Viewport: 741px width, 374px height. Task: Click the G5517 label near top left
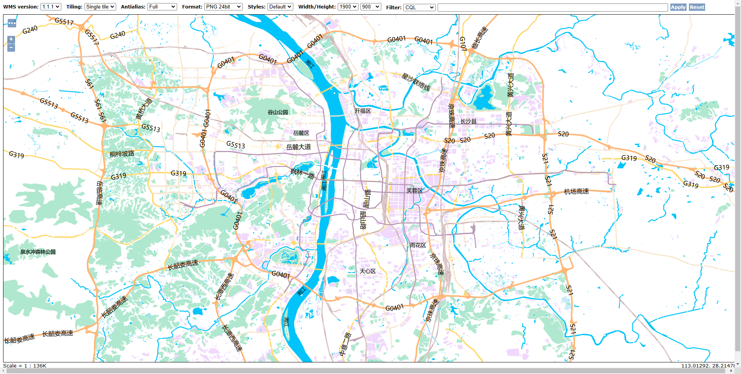click(x=64, y=22)
